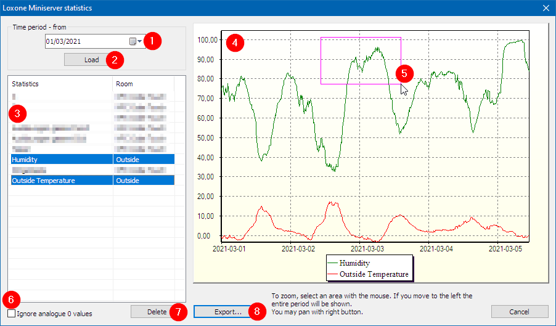Open the Export... dialog button

click(x=227, y=312)
